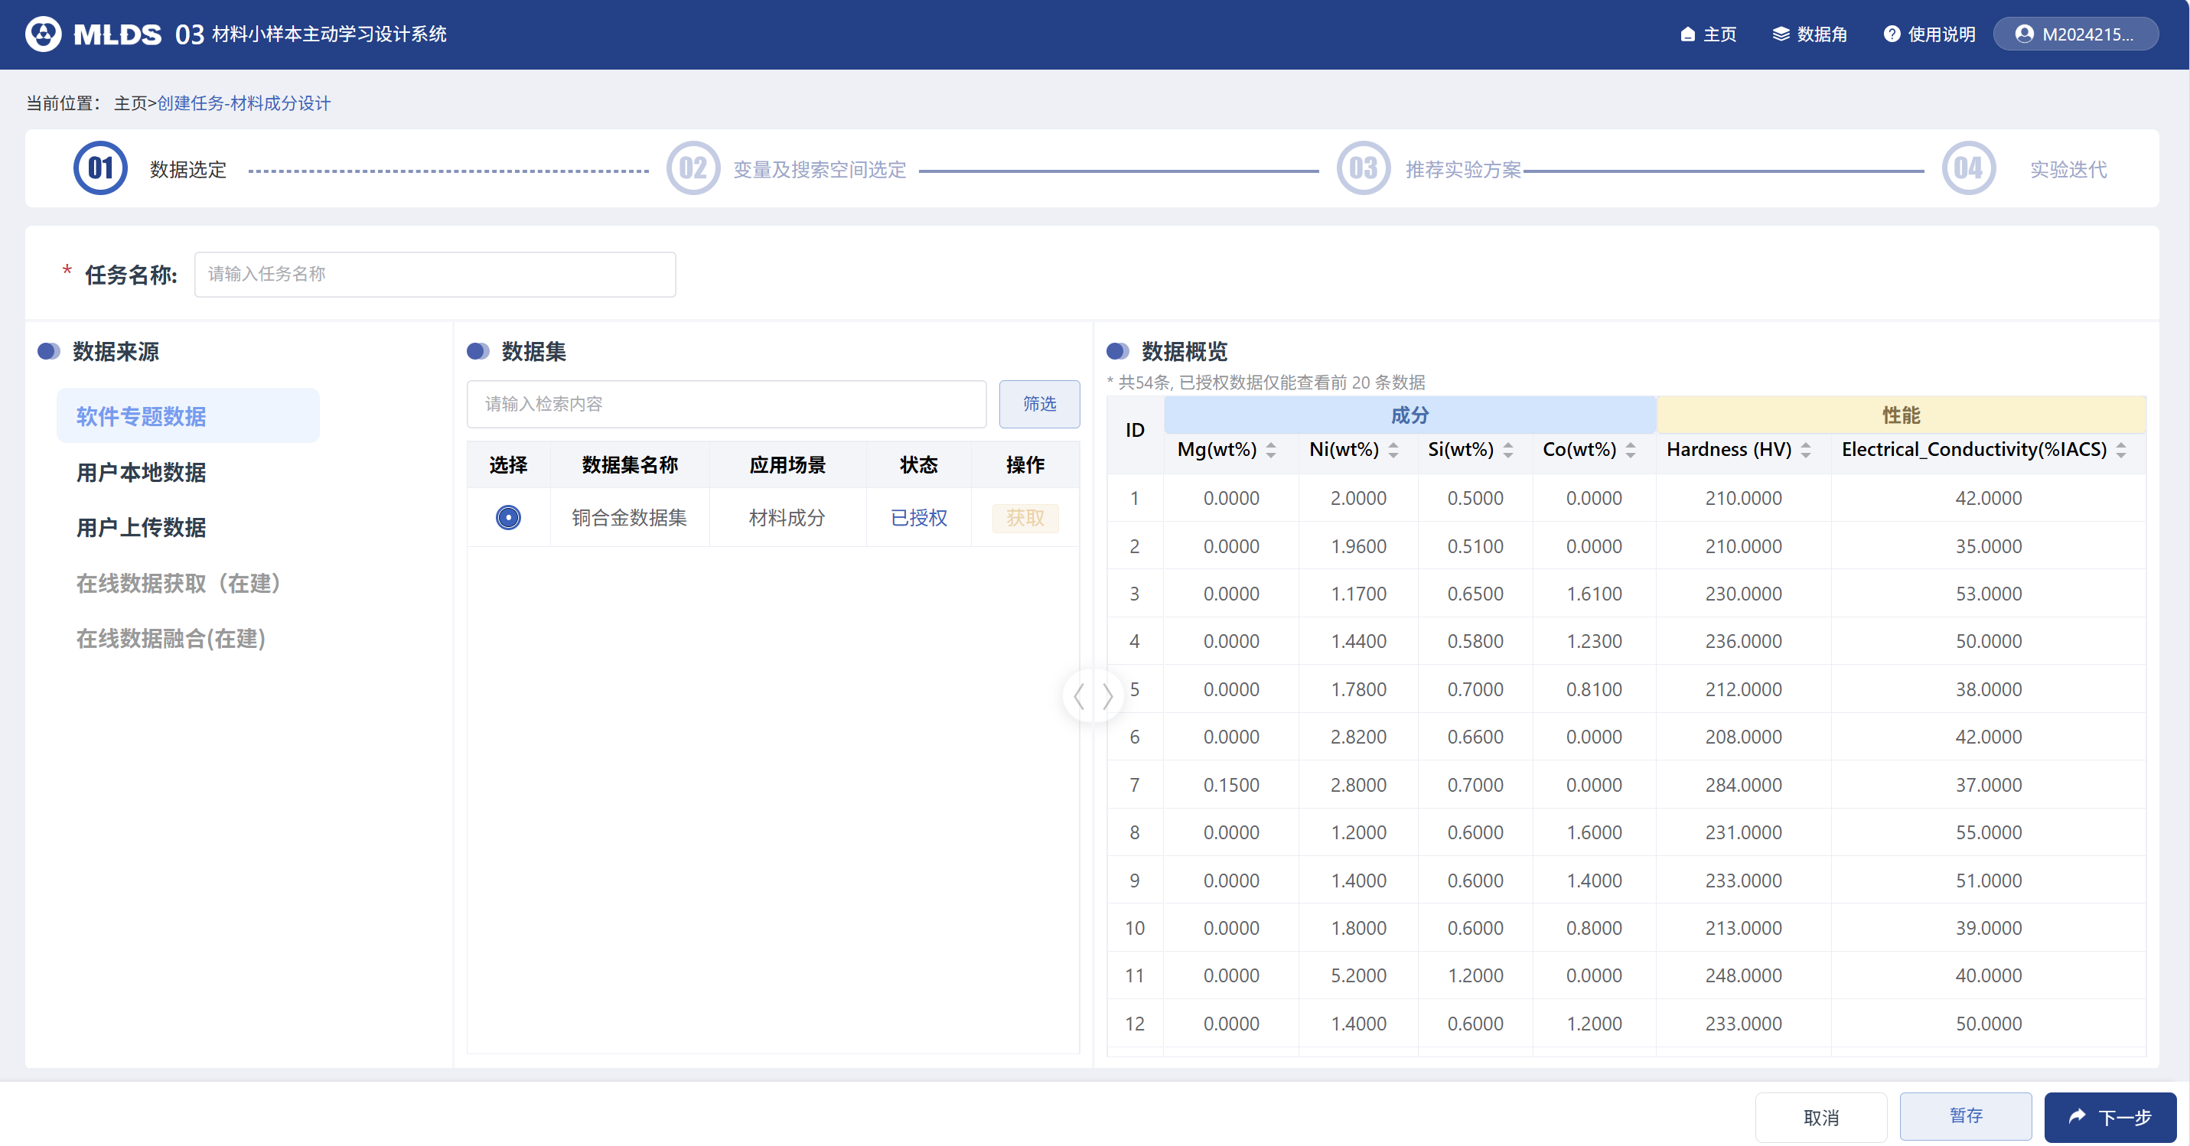The height and width of the screenshot is (1146, 2190).
Task: Click 材料成分 application scenario cell
Action: click(x=787, y=517)
